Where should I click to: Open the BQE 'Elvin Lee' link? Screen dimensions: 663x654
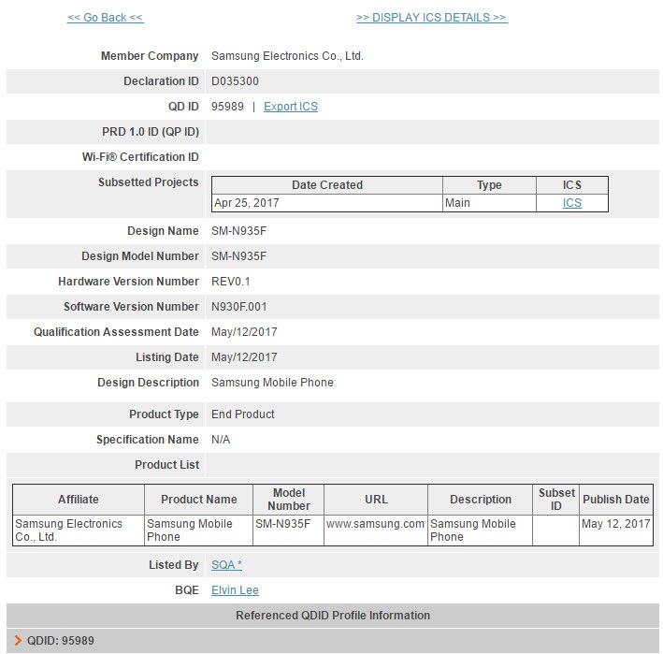tap(235, 590)
